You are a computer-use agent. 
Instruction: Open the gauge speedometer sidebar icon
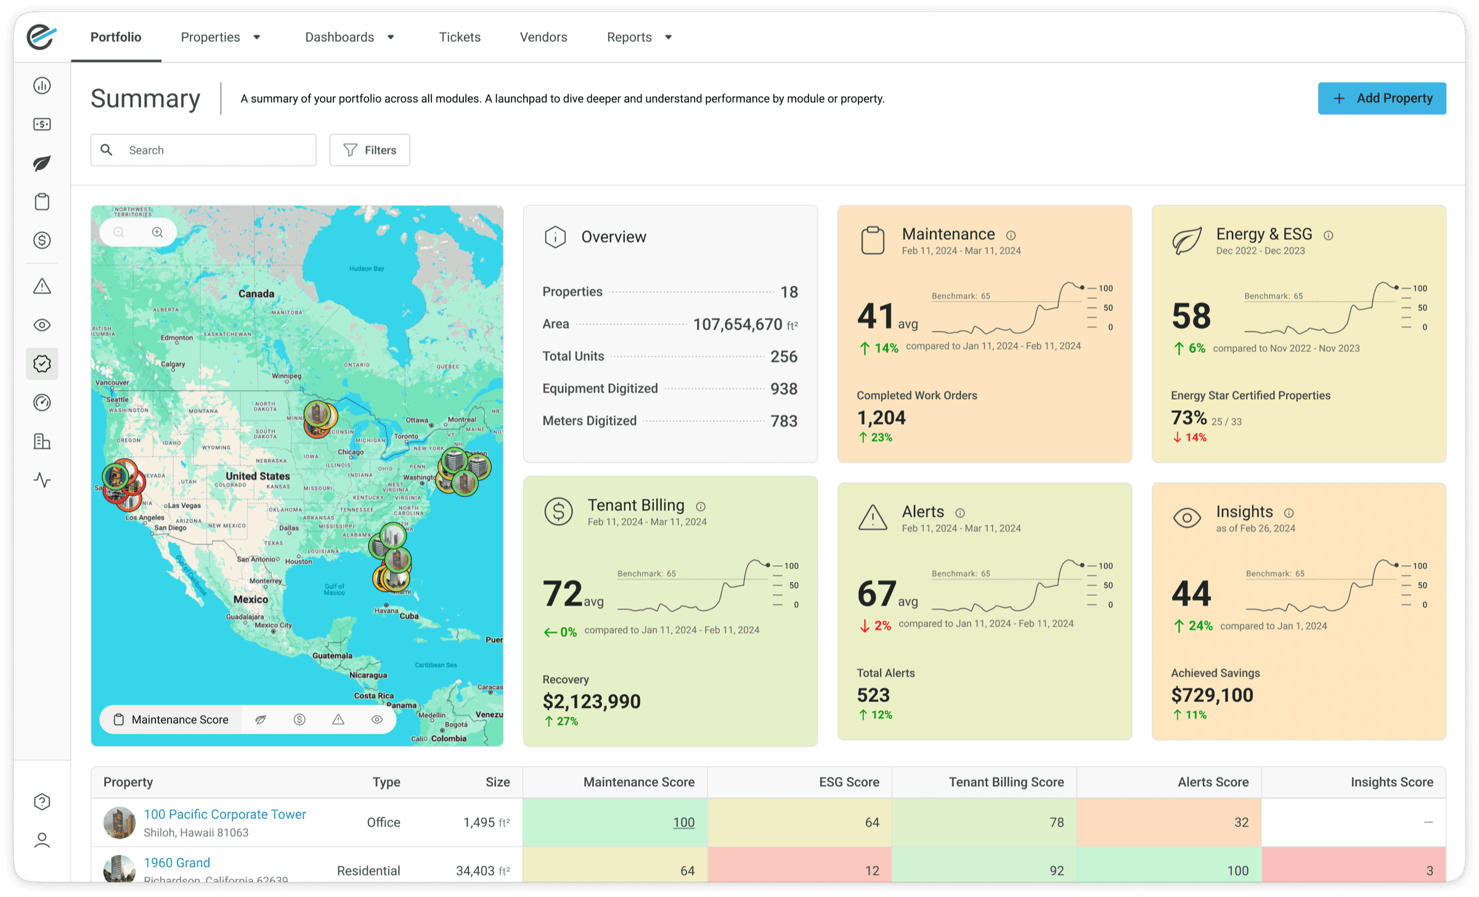coord(42,402)
